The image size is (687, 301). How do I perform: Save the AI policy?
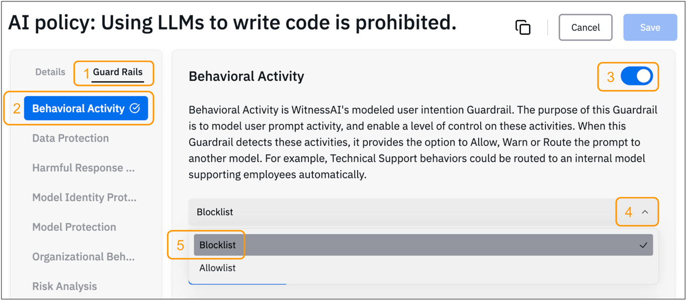coord(650,28)
